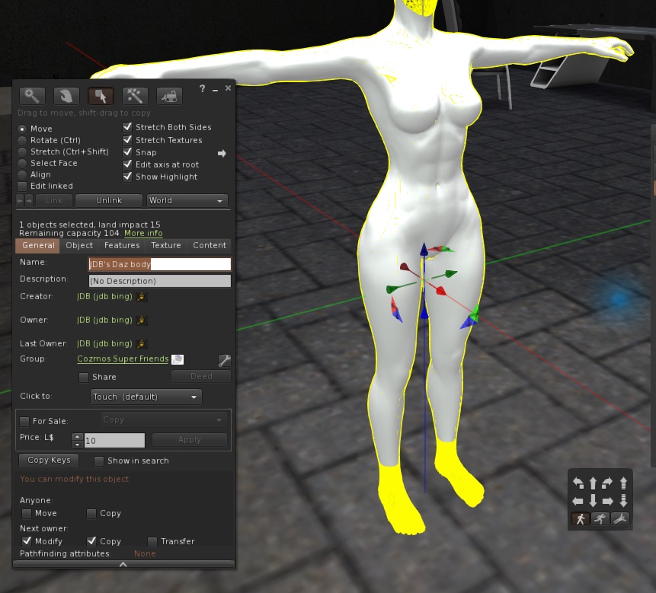
Task: Click the Link button
Action: click(x=54, y=201)
